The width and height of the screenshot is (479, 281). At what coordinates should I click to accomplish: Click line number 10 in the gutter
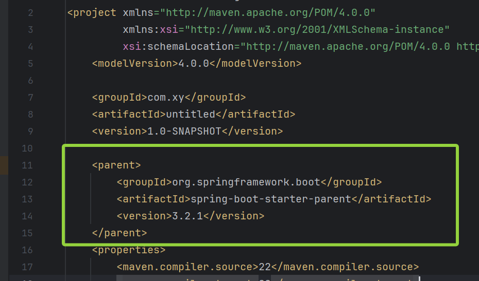pos(27,148)
